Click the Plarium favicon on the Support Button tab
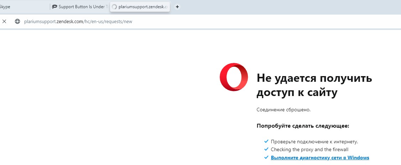Viewport: 401px width, 165px height. tap(54, 7)
